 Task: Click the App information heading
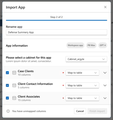17,46
